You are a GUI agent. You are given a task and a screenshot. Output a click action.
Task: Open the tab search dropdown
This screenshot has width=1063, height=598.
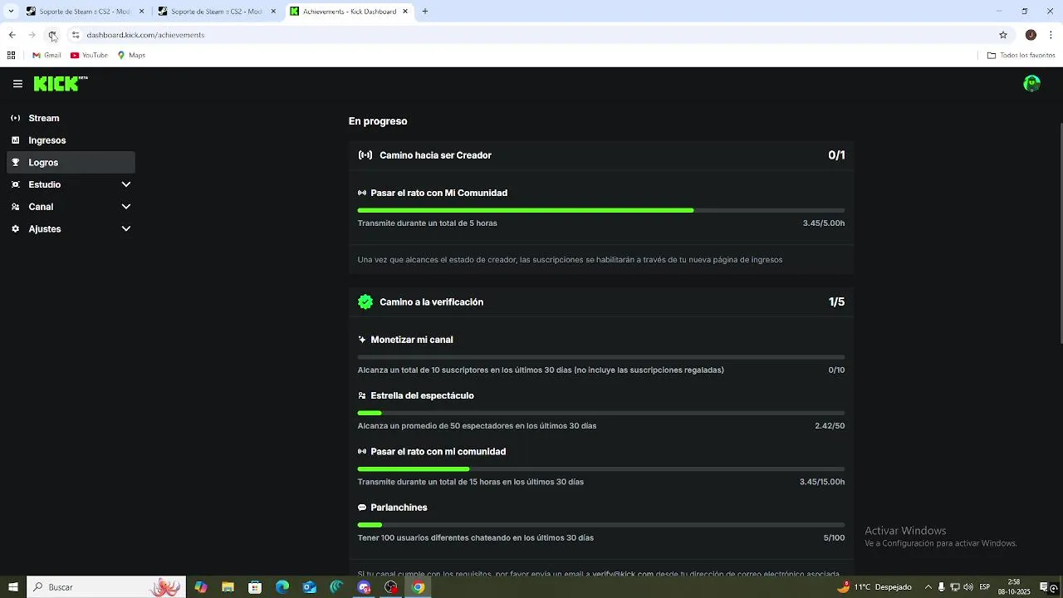[x=11, y=12]
